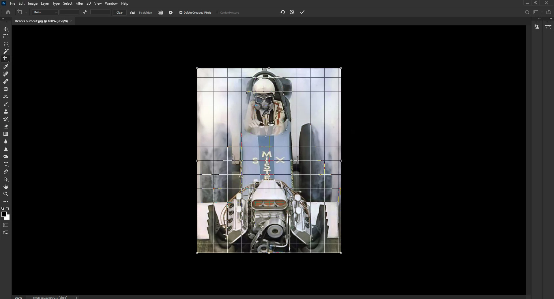Select the Eyedropper tool
Viewport: 554px width, 299px height.
tap(6, 67)
